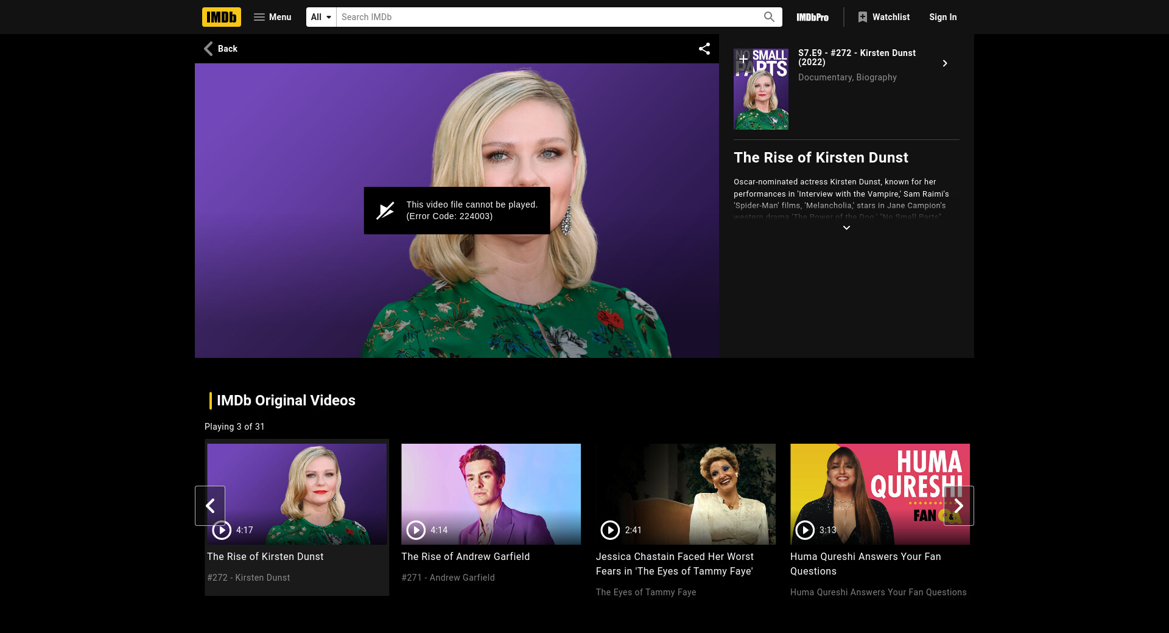Screen dimensions: 1169x633
Task: Open IMDbPro link
Action: click(x=812, y=17)
